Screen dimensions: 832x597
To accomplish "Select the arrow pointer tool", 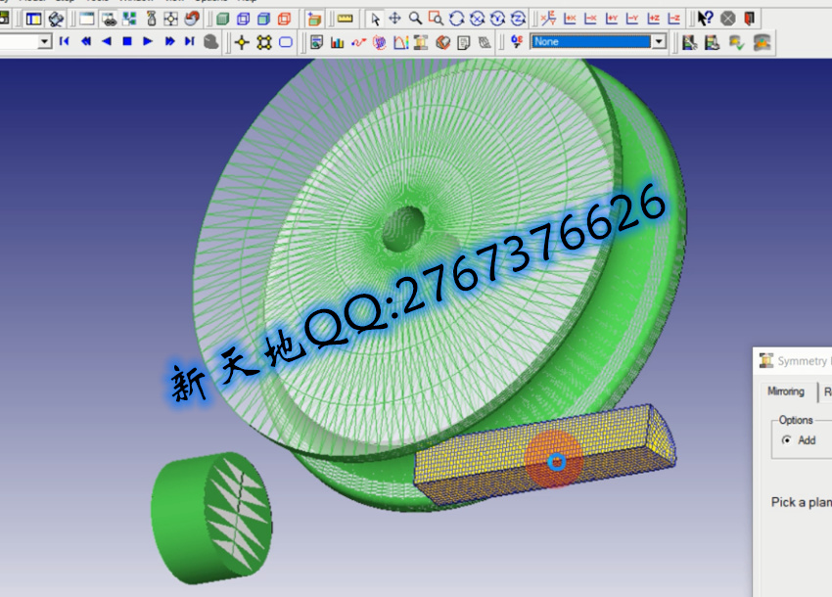I will coord(375,19).
